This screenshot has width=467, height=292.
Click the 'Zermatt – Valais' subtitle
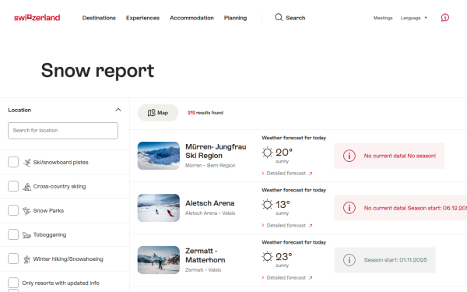(203, 270)
